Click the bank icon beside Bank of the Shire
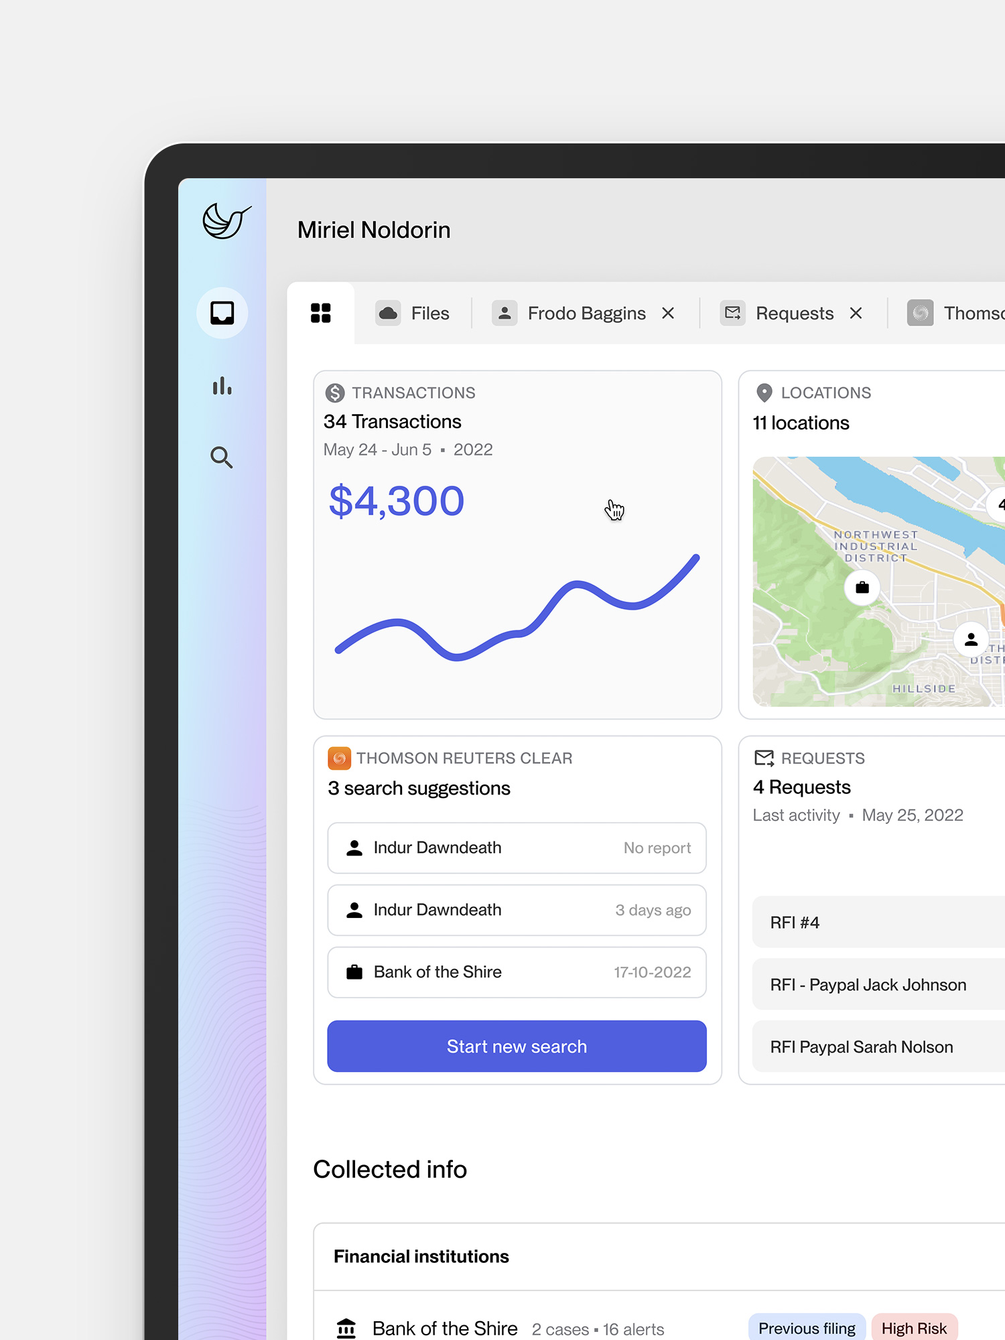This screenshot has width=1005, height=1340. [x=346, y=1328]
